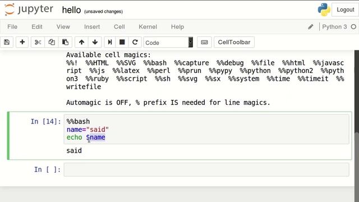Cut selected cell with scissors icon
Viewport: 359px width, 202px height.
(38, 42)
